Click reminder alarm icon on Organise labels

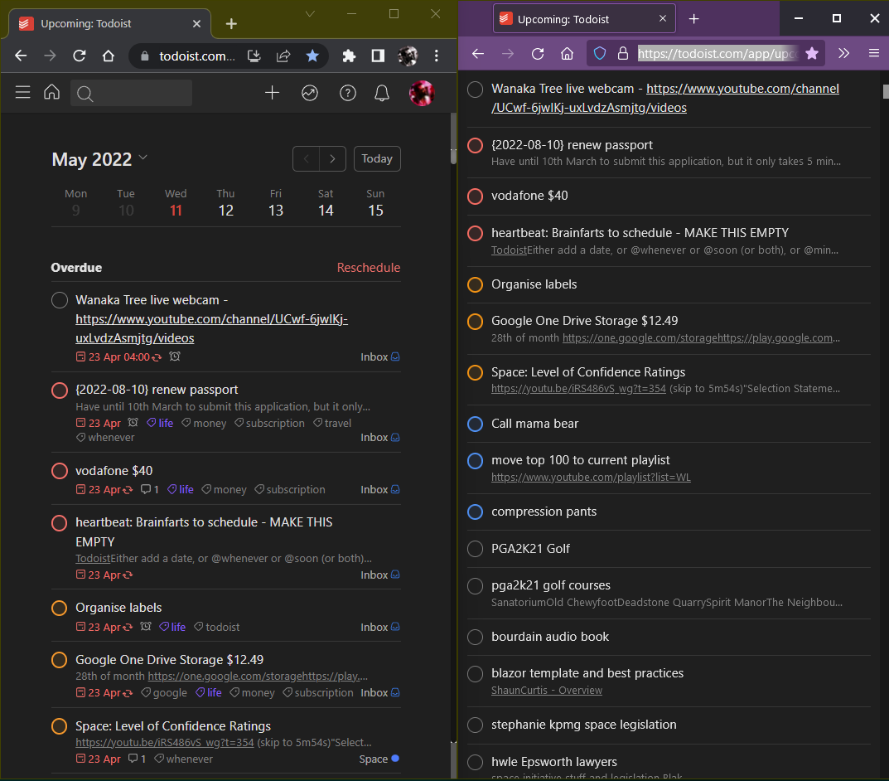point(146,627)
